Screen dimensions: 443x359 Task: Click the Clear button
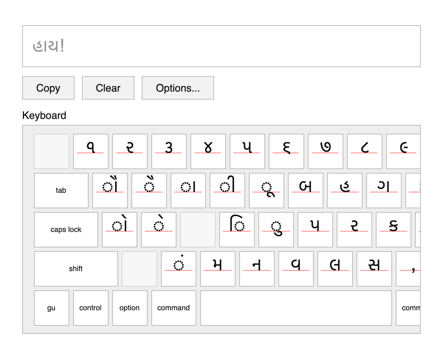click(108, 88)
